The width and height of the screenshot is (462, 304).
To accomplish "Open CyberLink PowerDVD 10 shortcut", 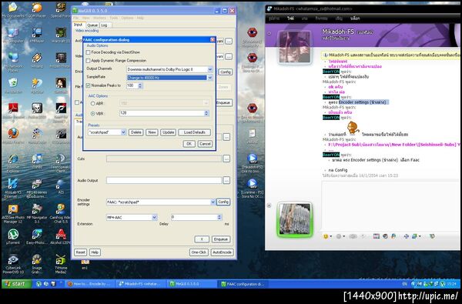I will coord(13,264).
